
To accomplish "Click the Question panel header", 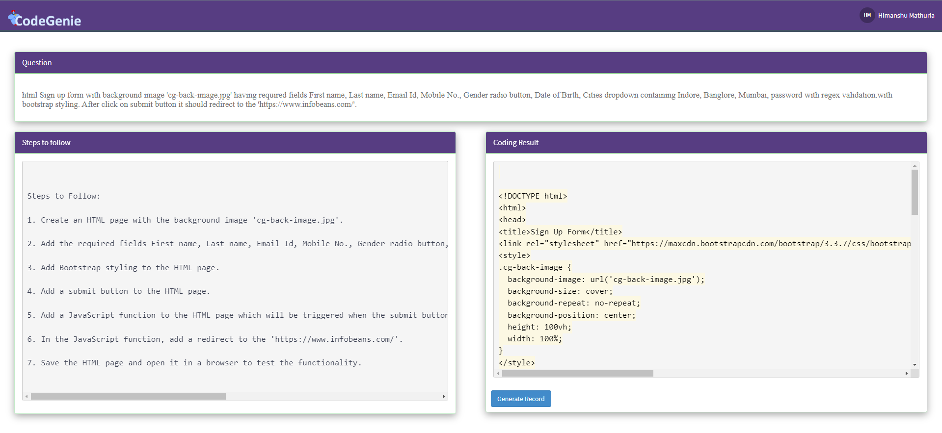I will [471, 63].
